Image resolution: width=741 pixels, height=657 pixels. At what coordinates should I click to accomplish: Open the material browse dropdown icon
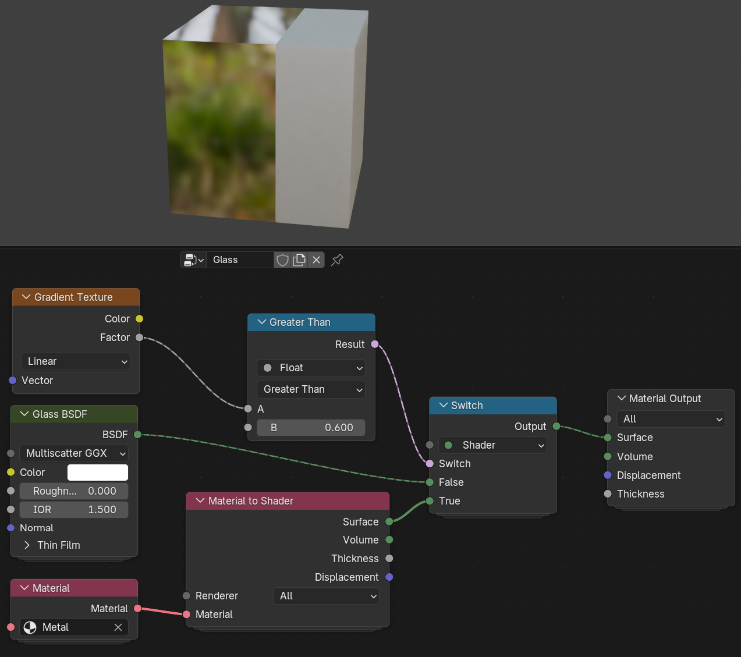tap(193, 260)
